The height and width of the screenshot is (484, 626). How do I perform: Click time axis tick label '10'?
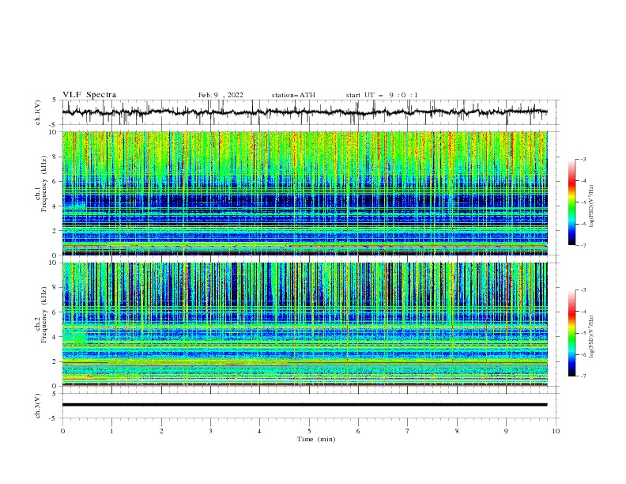pos(556,431)
